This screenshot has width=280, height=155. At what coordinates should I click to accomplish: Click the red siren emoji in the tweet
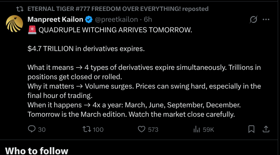(32, 30)
